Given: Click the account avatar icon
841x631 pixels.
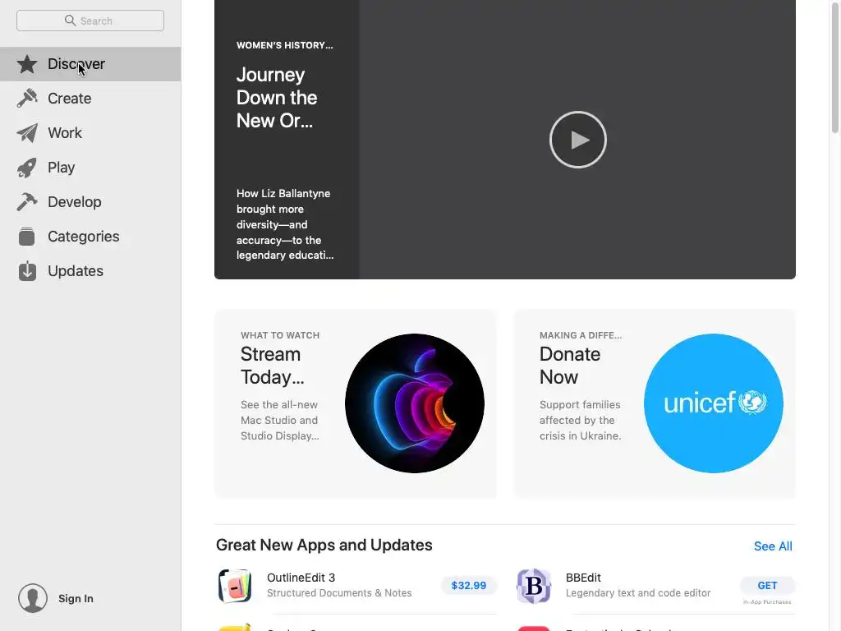Looking at the screenshot, I should click(x=33, y=598).
